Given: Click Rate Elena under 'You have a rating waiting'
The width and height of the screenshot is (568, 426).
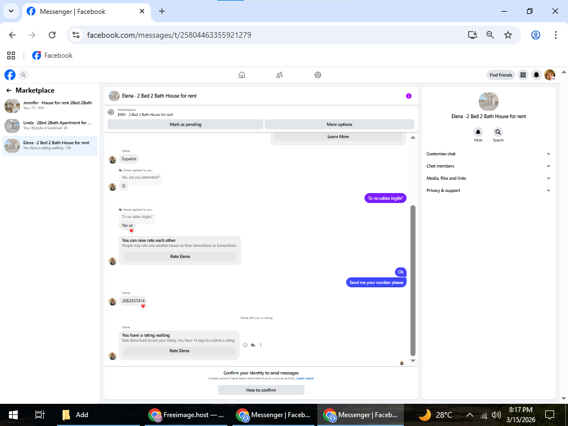Looking at the screenshot, I should click(x=179, y=351).
